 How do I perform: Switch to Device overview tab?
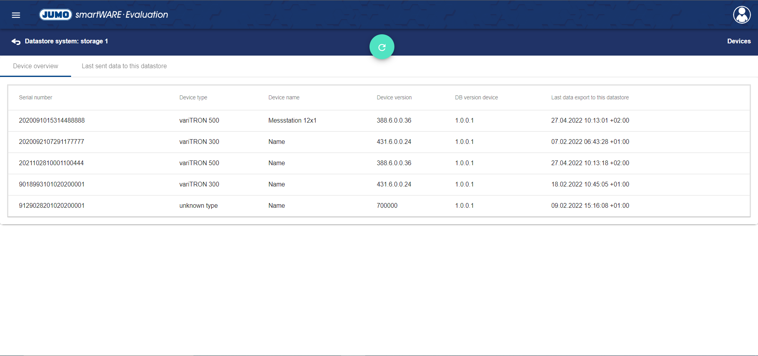[x=36, y=66]
